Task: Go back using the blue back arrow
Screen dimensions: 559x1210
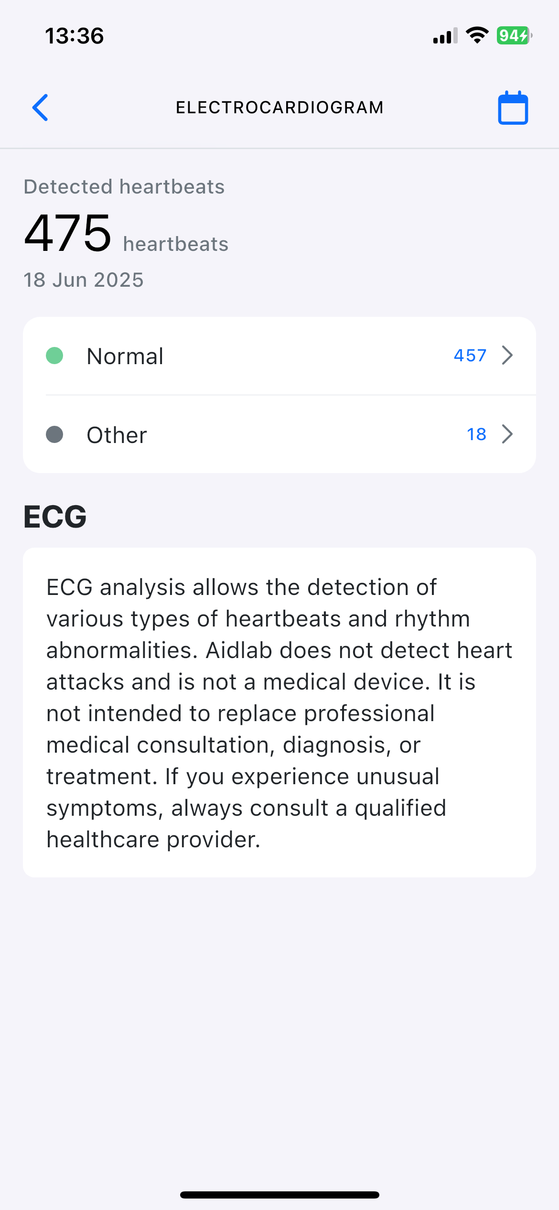Action: point(41,108)
